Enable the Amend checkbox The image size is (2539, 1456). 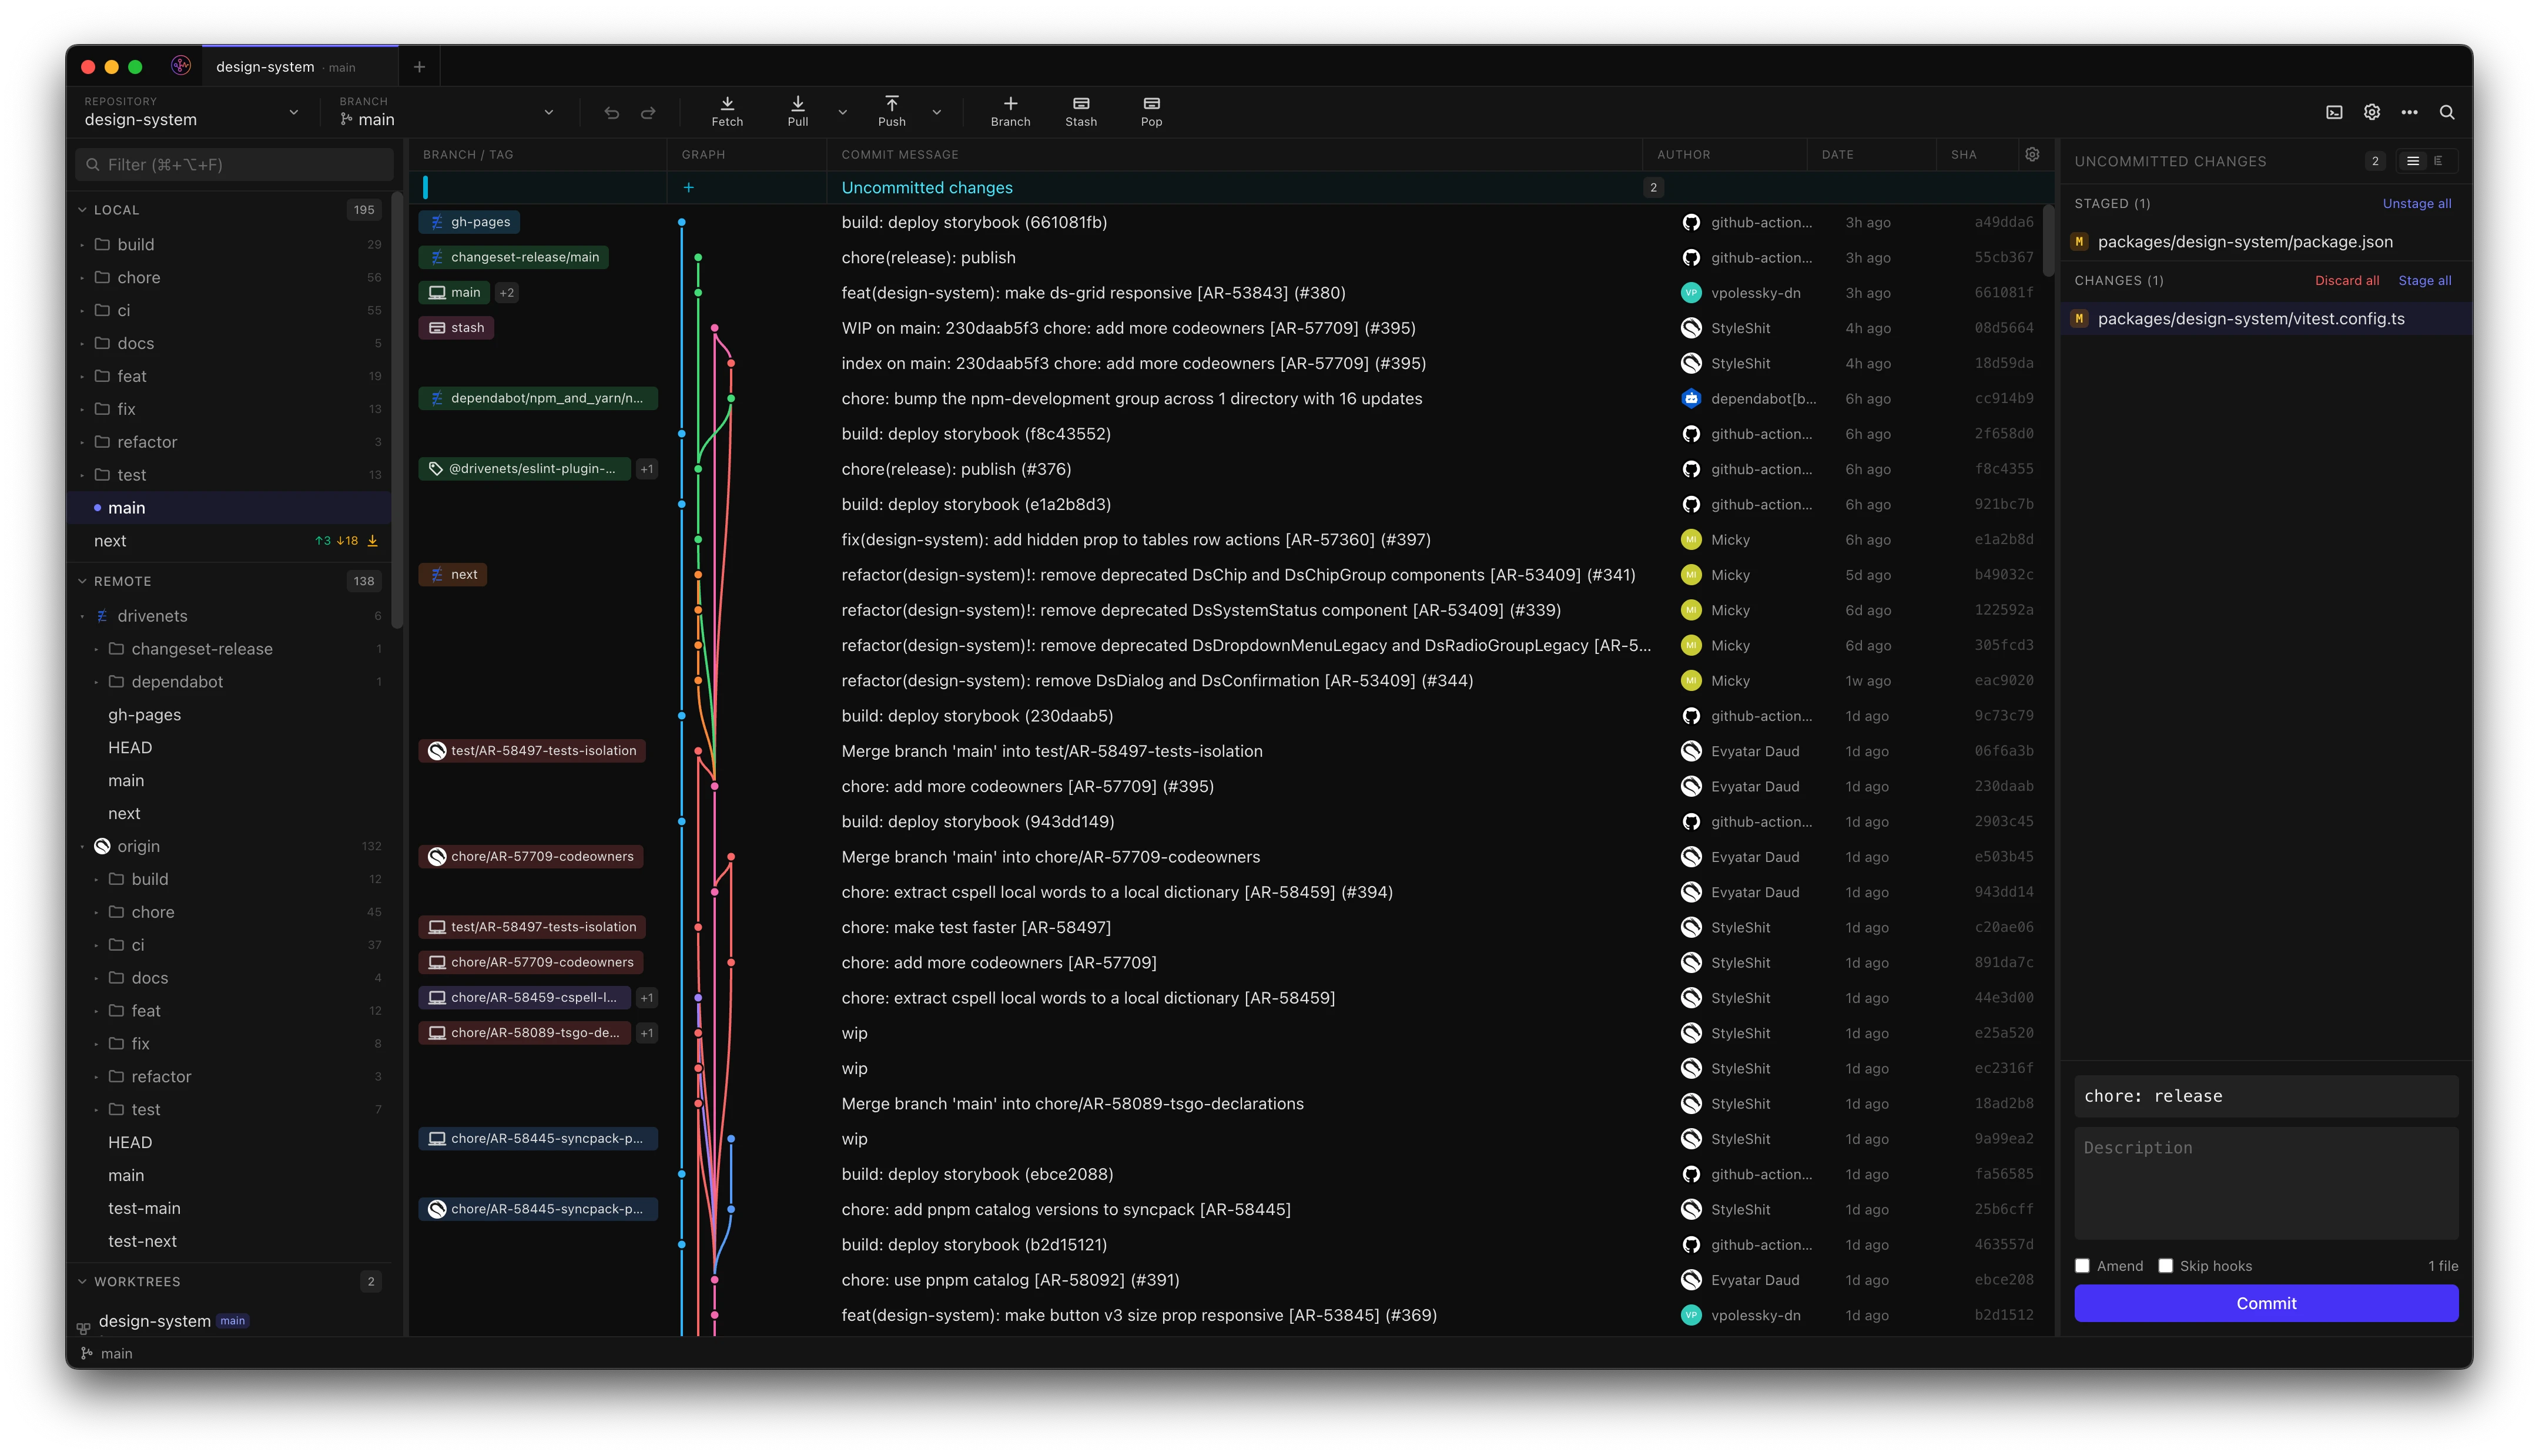[x=2082, y=1266]
